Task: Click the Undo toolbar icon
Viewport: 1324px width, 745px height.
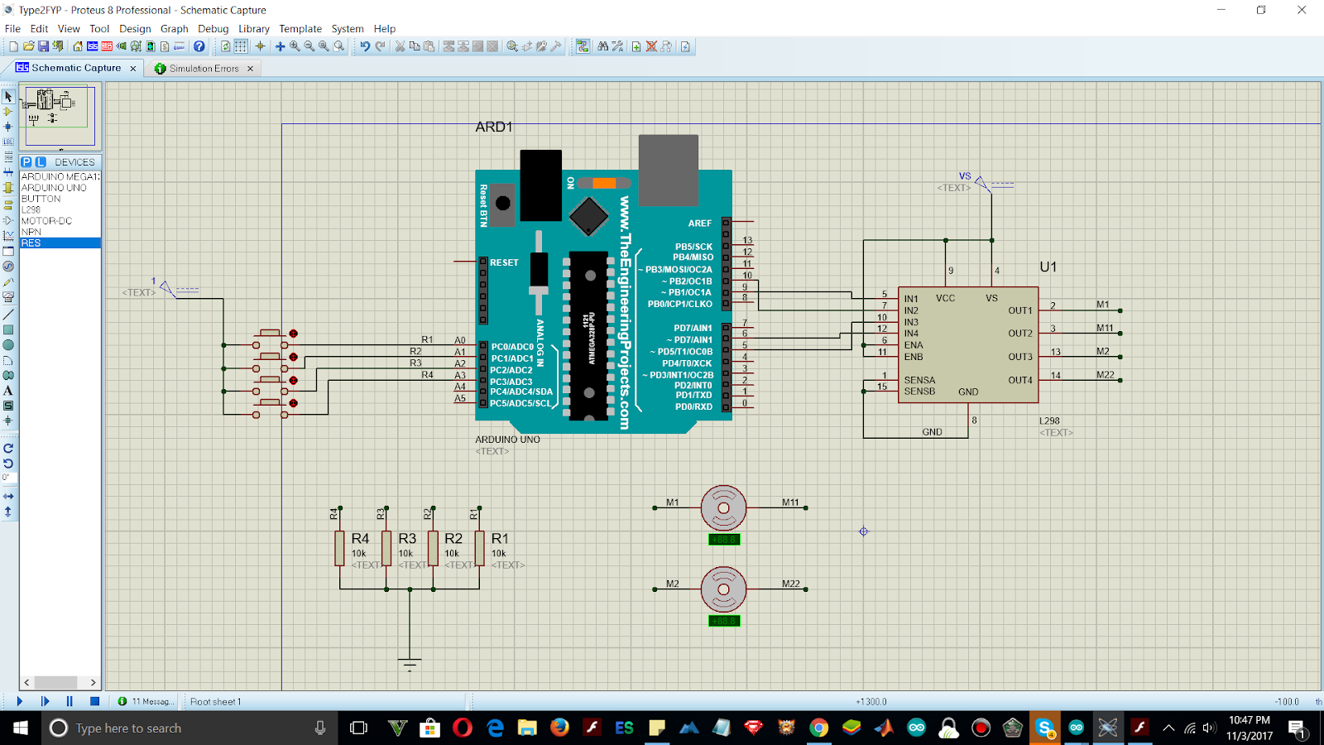Action: [x=364, y=46]
